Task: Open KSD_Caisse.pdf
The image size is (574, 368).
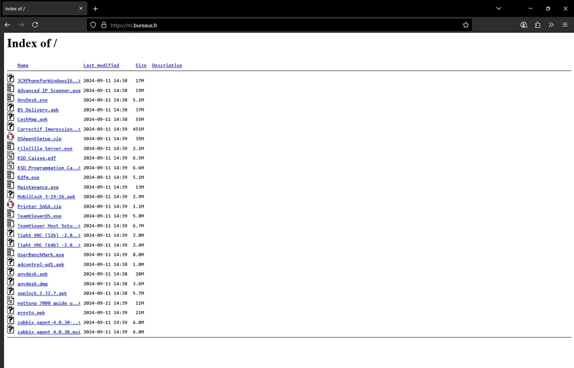Action: coord(37,158)
